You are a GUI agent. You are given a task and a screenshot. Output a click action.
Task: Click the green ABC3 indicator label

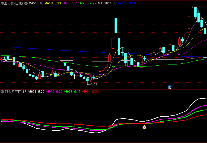72,92
